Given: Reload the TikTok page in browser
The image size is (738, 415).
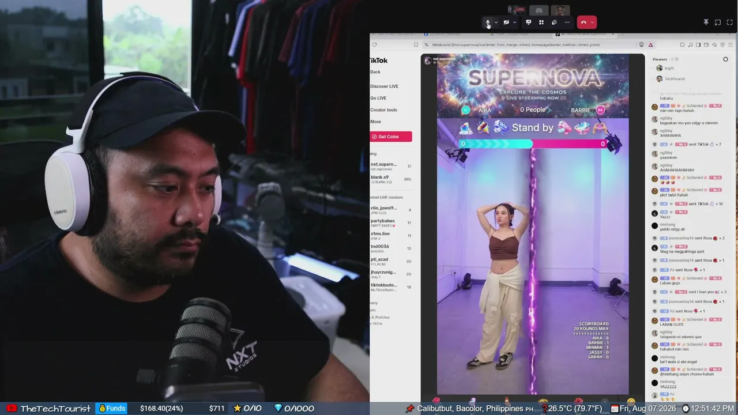Looking at the screenshot, I should [375, 44].
